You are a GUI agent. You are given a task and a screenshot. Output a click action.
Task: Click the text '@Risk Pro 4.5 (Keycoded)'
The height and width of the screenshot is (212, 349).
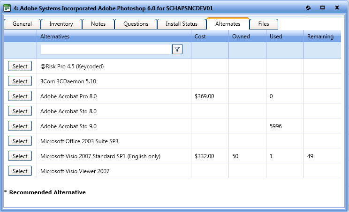point(72,66)
